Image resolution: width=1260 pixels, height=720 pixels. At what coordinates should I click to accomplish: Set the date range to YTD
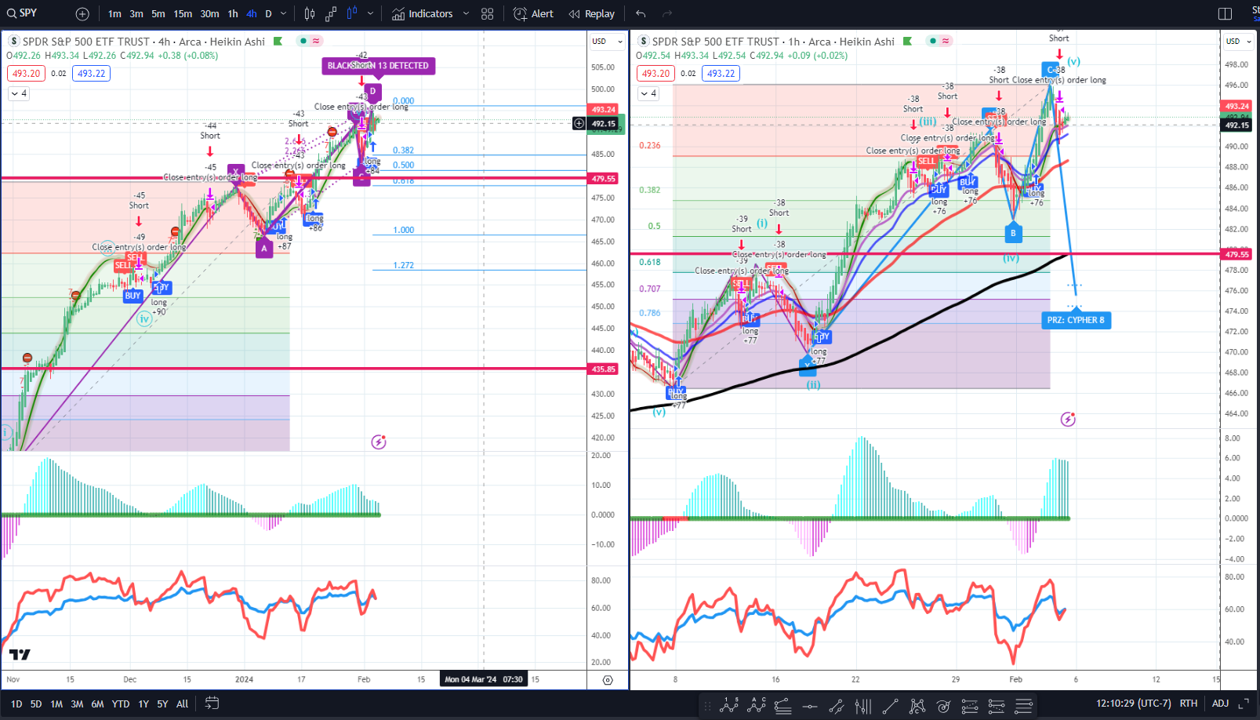[x=121, y=704]
